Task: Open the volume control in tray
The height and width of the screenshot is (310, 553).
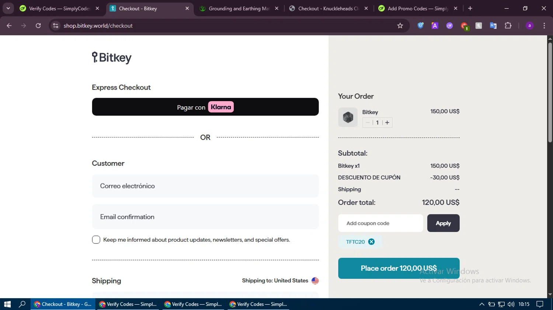Action: coord(511,304)
